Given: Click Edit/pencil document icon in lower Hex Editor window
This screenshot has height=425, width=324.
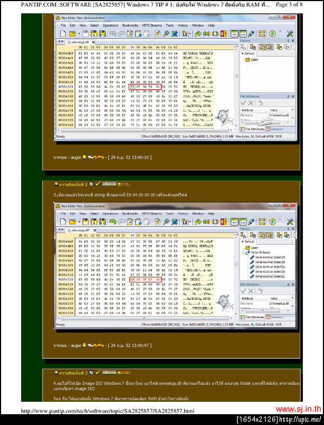Looking at the screenshot, I should click(130, 222).
